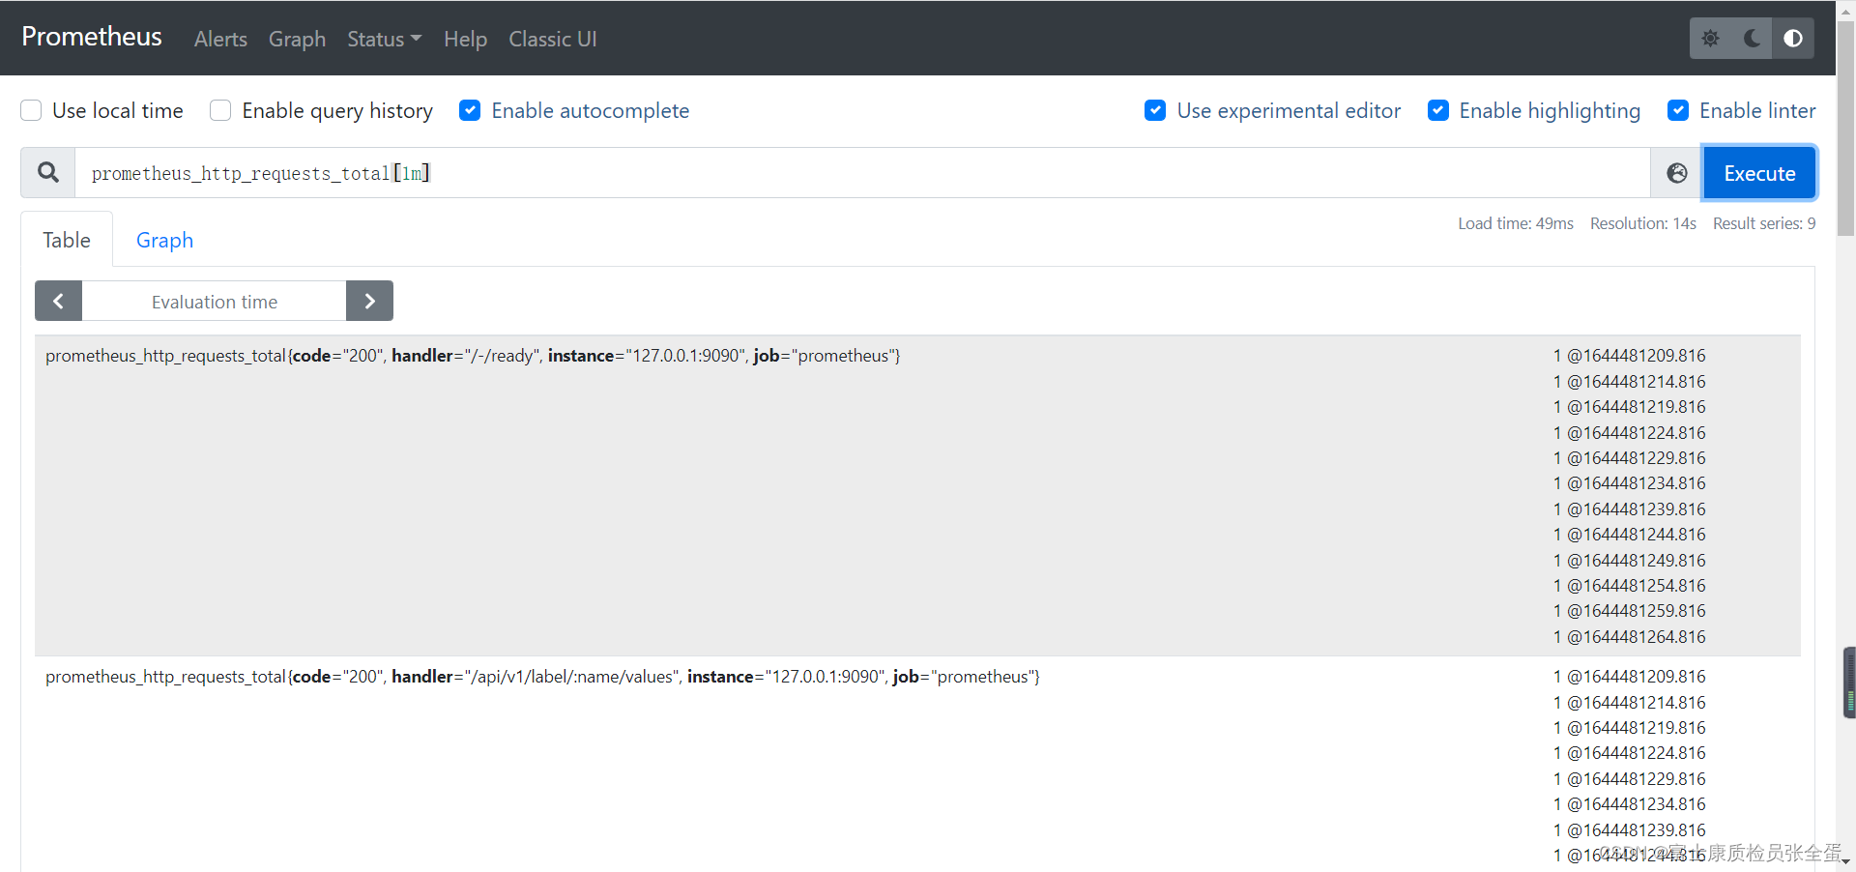This screenshot has width=1856, height=872.
Task: Go to next evaluation time arrow
Action: pyautogui.click(x=369, y=301)
